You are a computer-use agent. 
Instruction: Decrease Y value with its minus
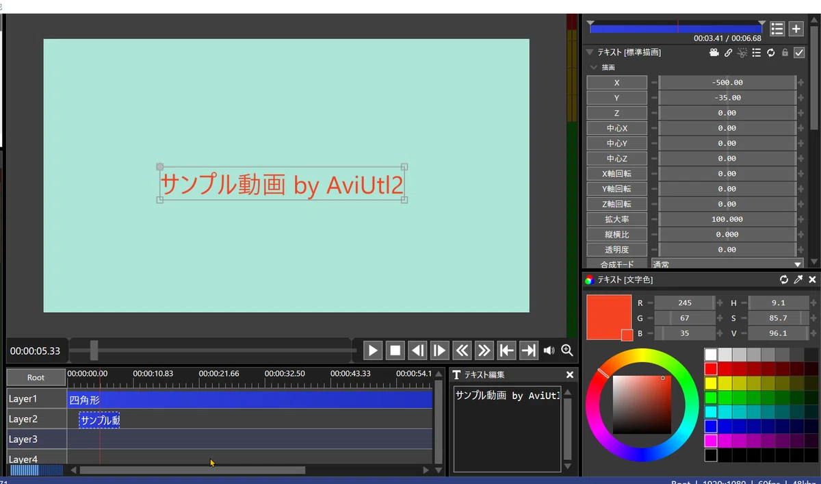click(x=654, y=98)
